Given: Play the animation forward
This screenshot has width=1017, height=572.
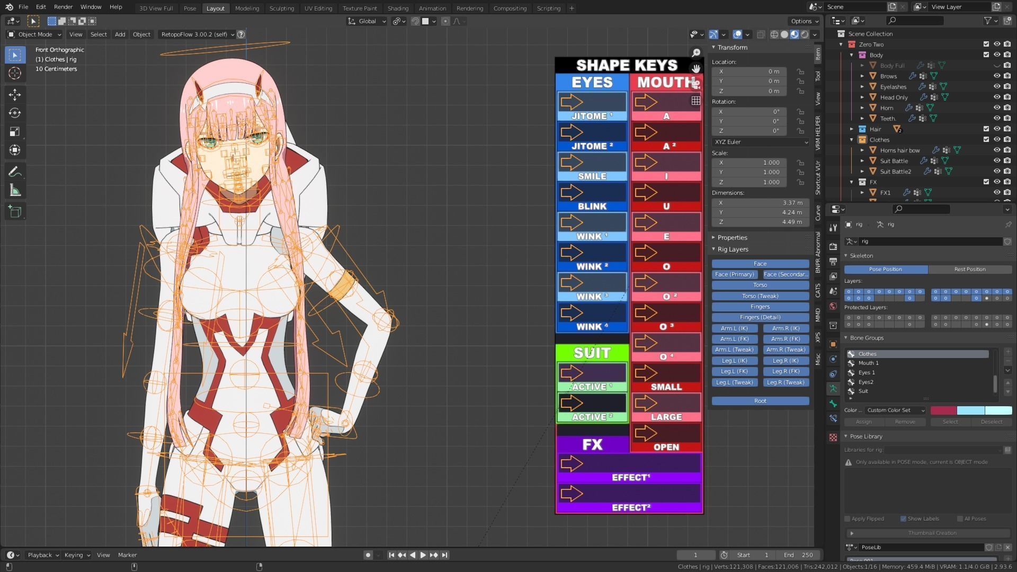Looking at the screenshot, I should 423,555.
